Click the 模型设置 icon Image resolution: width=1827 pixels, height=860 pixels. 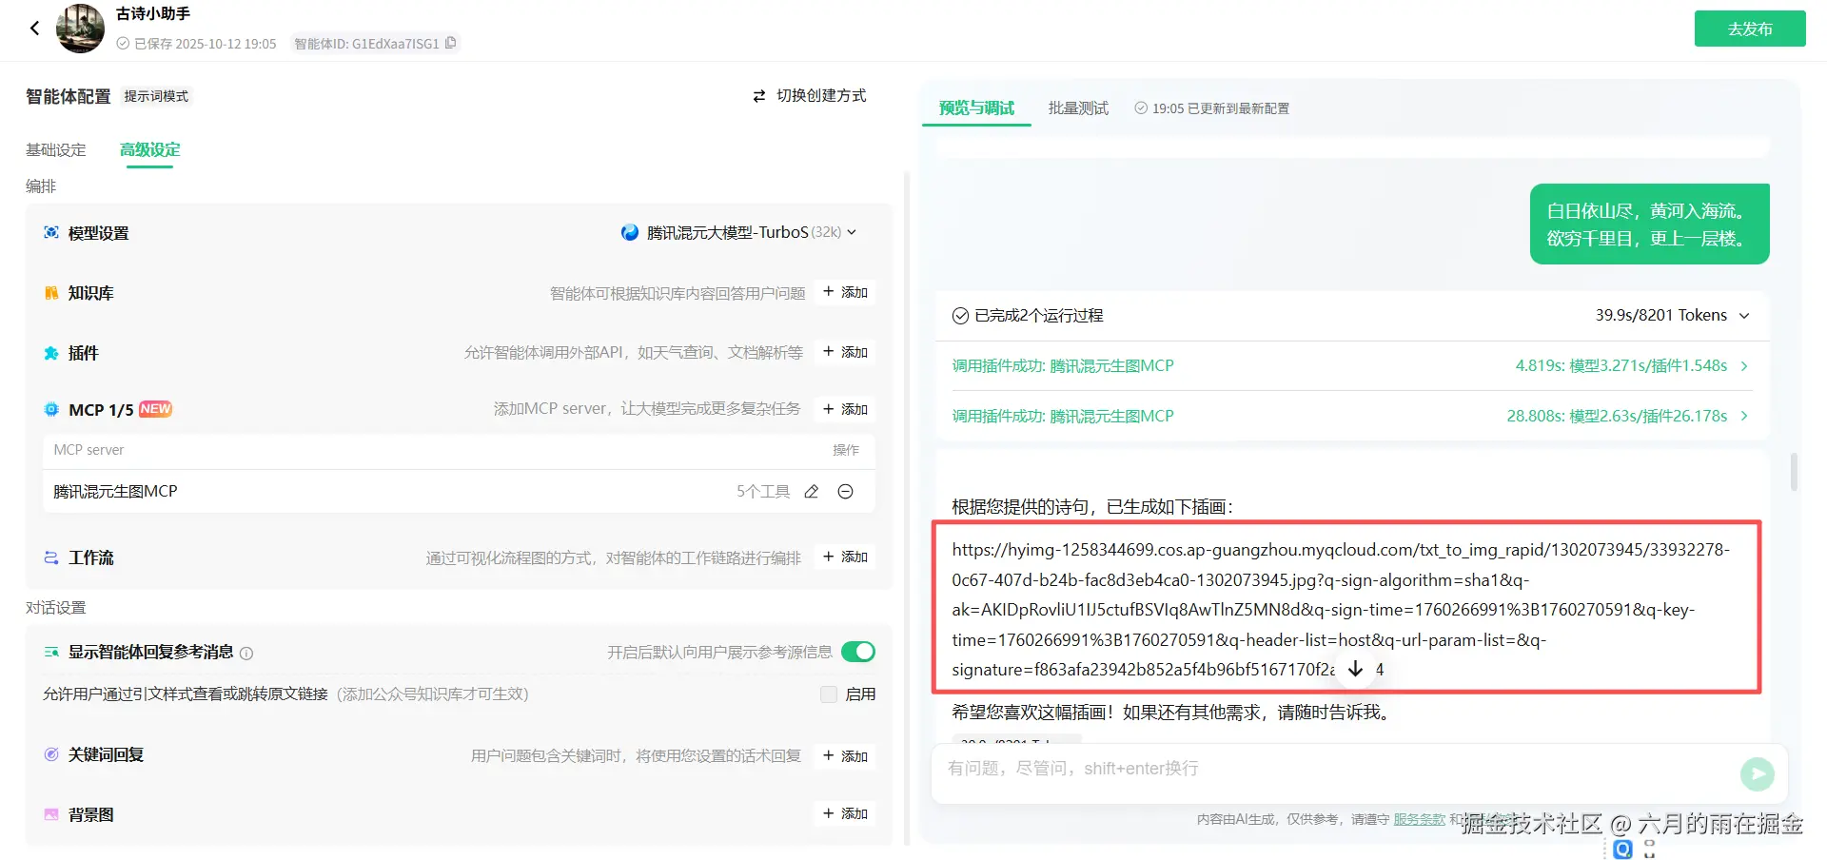51,233
